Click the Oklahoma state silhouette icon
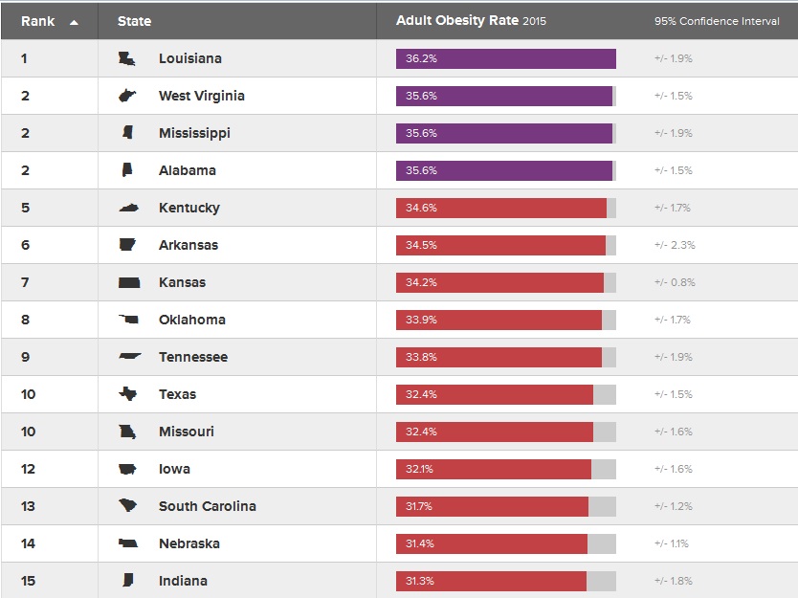This screenshot has height=598, width=798. coord(128,320)
